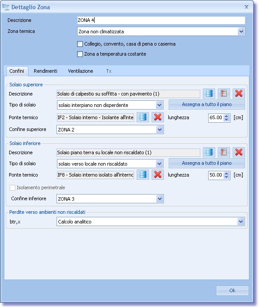This screenshot has height=308, width=259.
Task: Increase lunghezza 65.00 value
Action: pyautogui.click(x=227, y=116)
